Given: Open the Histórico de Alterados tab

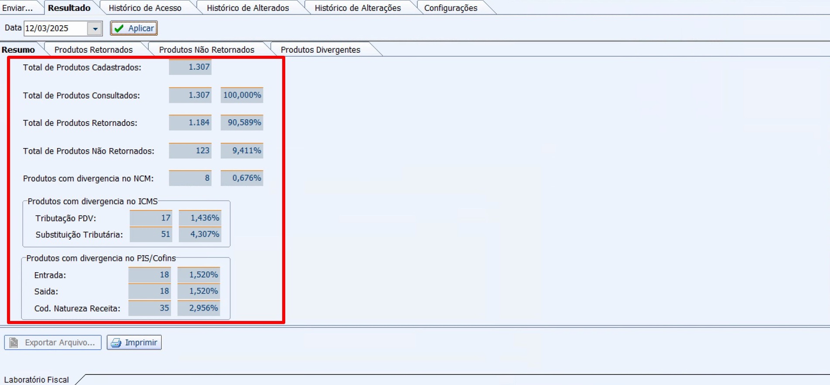Looking at the screenshot, I should tap(247, 8).
